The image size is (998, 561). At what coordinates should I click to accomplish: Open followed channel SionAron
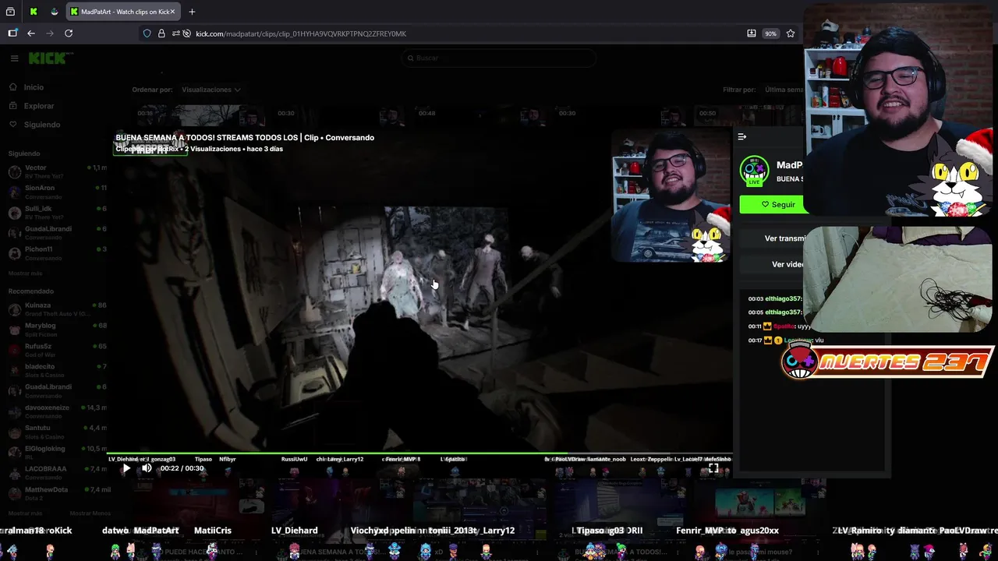pyautogui.click(x=56, y=192)
